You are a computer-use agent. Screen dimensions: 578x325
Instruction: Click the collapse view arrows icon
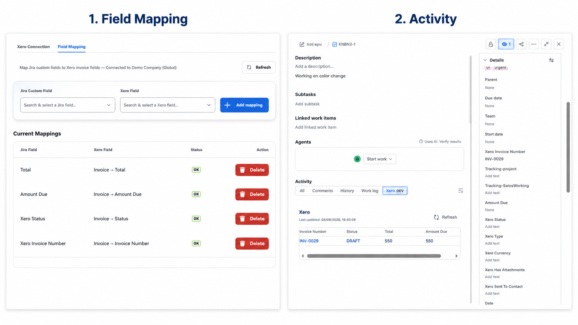tap(546, 44)
